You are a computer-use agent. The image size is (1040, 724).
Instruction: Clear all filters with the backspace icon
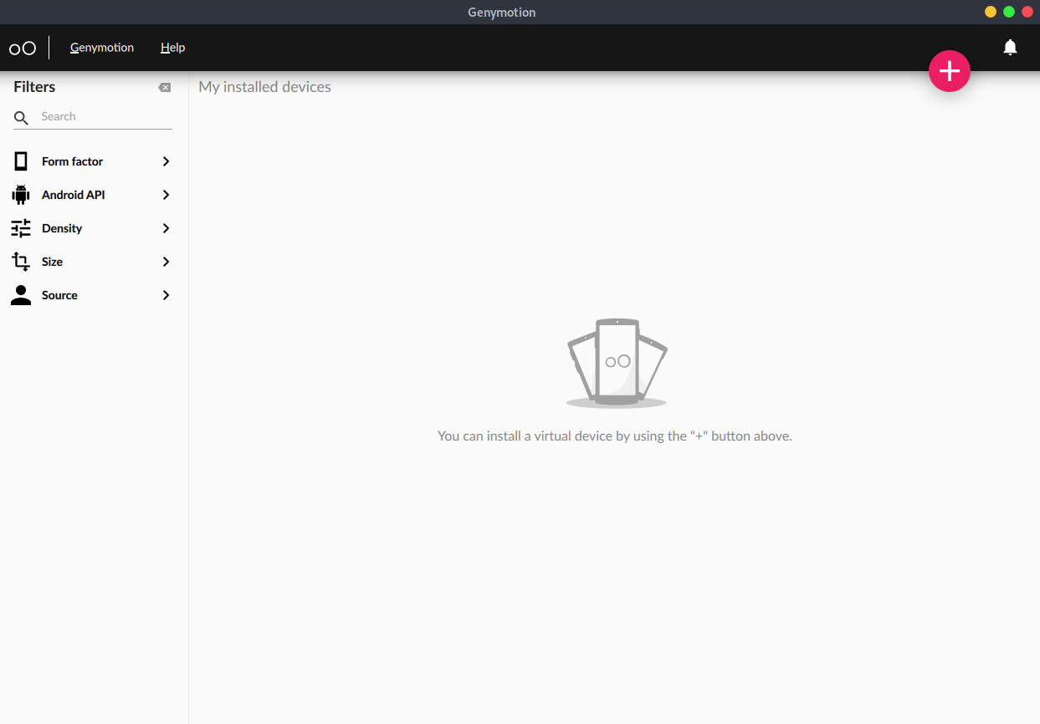[x=165, y=87]
